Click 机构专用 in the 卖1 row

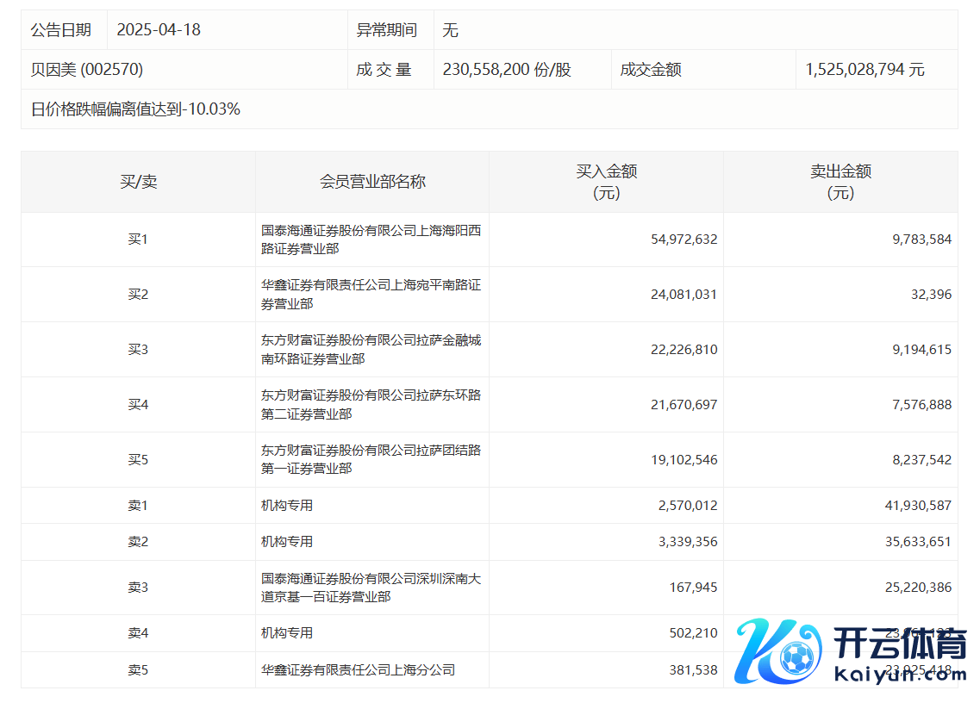point(287,506)
